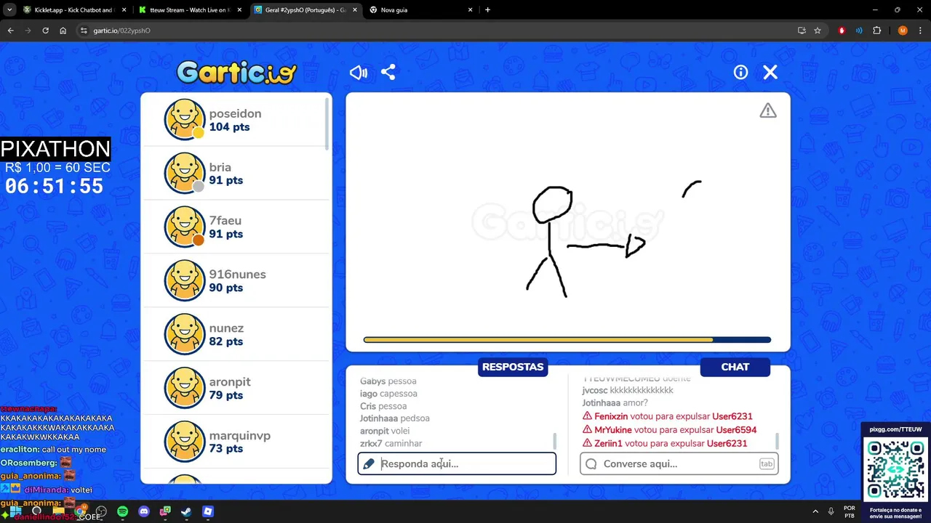This screenshot has width=931, height=523.
Task: Reload the current page
Action: point(45,31)
